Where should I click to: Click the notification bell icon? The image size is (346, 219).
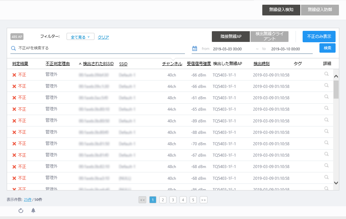(33, 211)
